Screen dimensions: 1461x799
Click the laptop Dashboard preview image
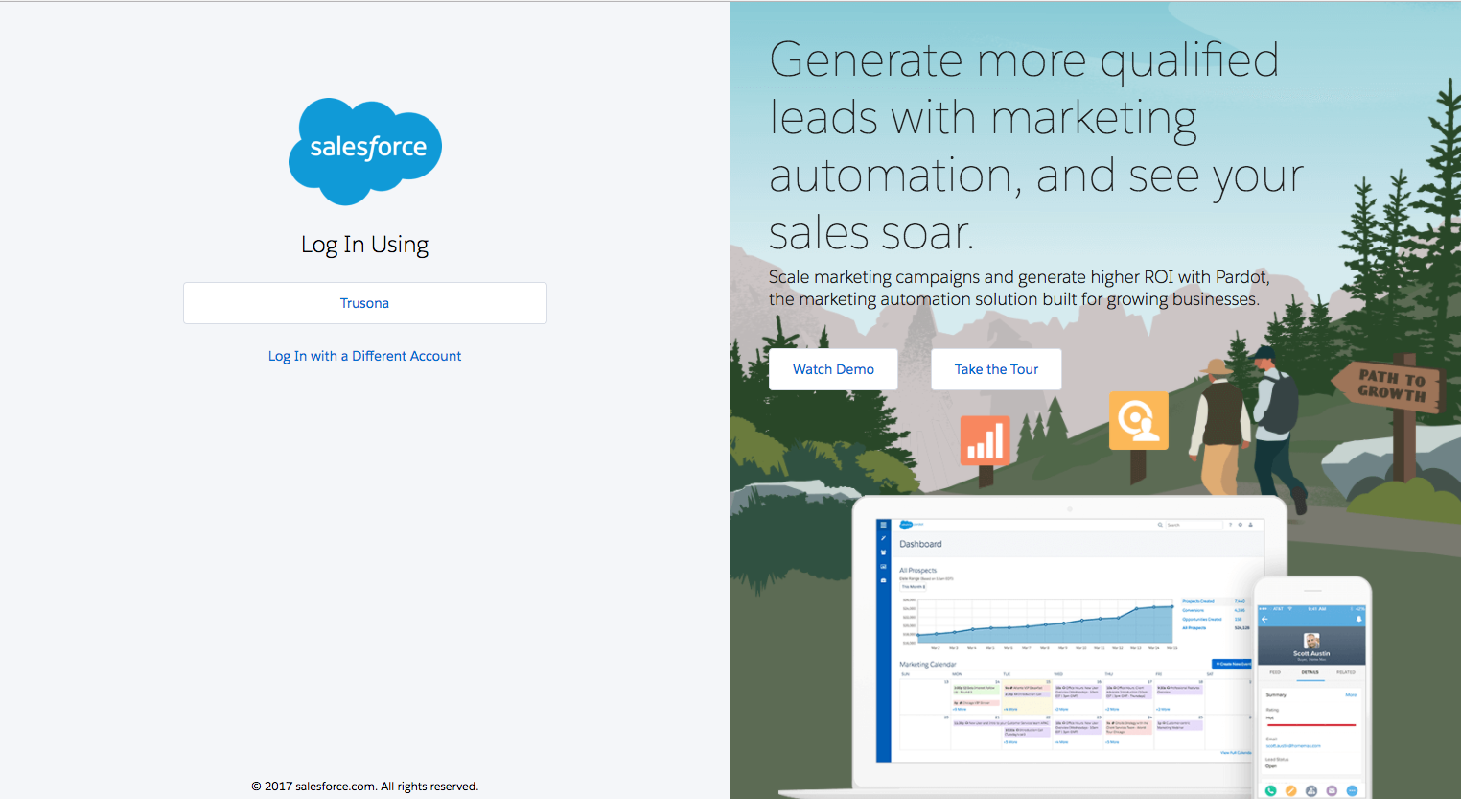[x=1068, y=641]
